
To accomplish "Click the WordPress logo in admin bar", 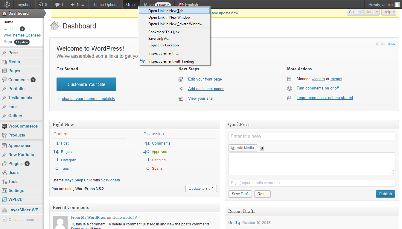I will 7,4.
